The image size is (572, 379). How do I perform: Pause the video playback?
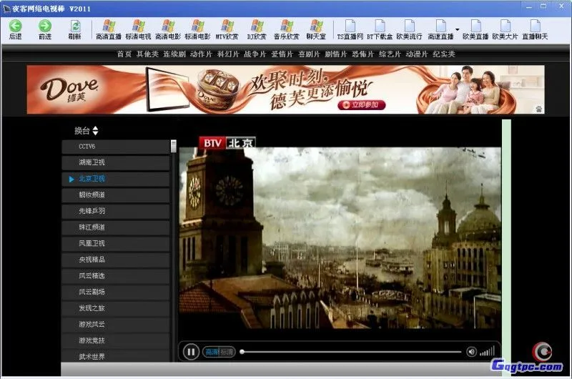coord(191,352)
